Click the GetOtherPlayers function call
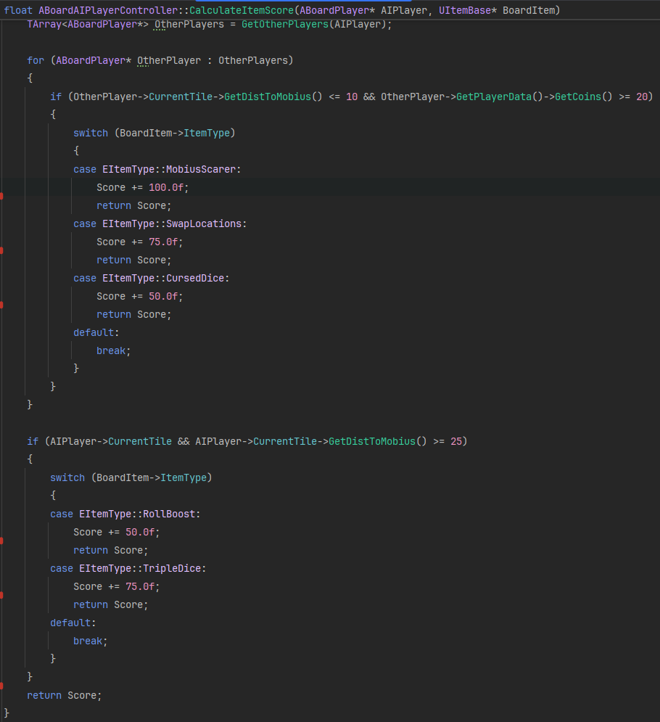The image size is (660, 722). click(x=285, y=25)
